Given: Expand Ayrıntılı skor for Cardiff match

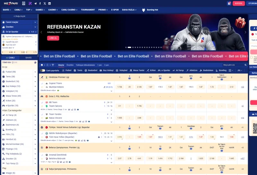Looking at the screenshot, I should 8,48.
